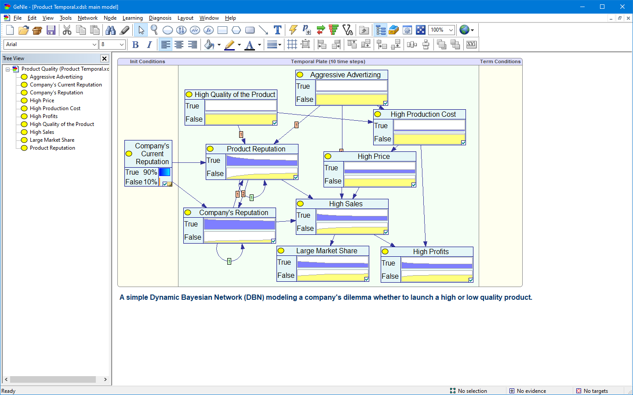
Task: Cut selection with the scissors icon
Action: 67,30
